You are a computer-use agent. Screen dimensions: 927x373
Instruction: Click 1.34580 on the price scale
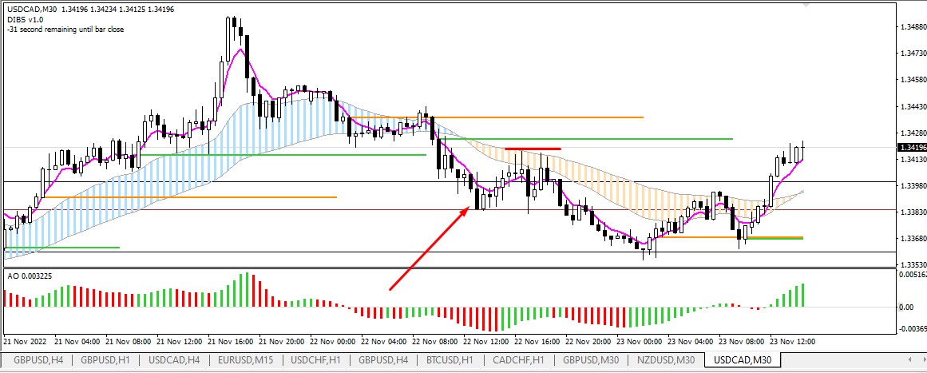click(910, 81)
